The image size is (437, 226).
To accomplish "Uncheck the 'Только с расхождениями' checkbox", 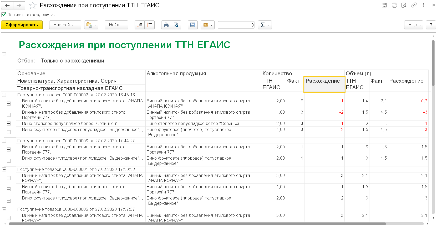I will [x=4, y=15].
